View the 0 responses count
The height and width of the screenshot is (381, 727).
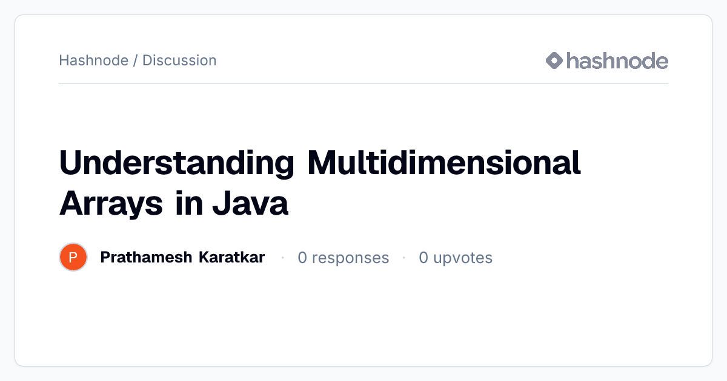point(344,258)
